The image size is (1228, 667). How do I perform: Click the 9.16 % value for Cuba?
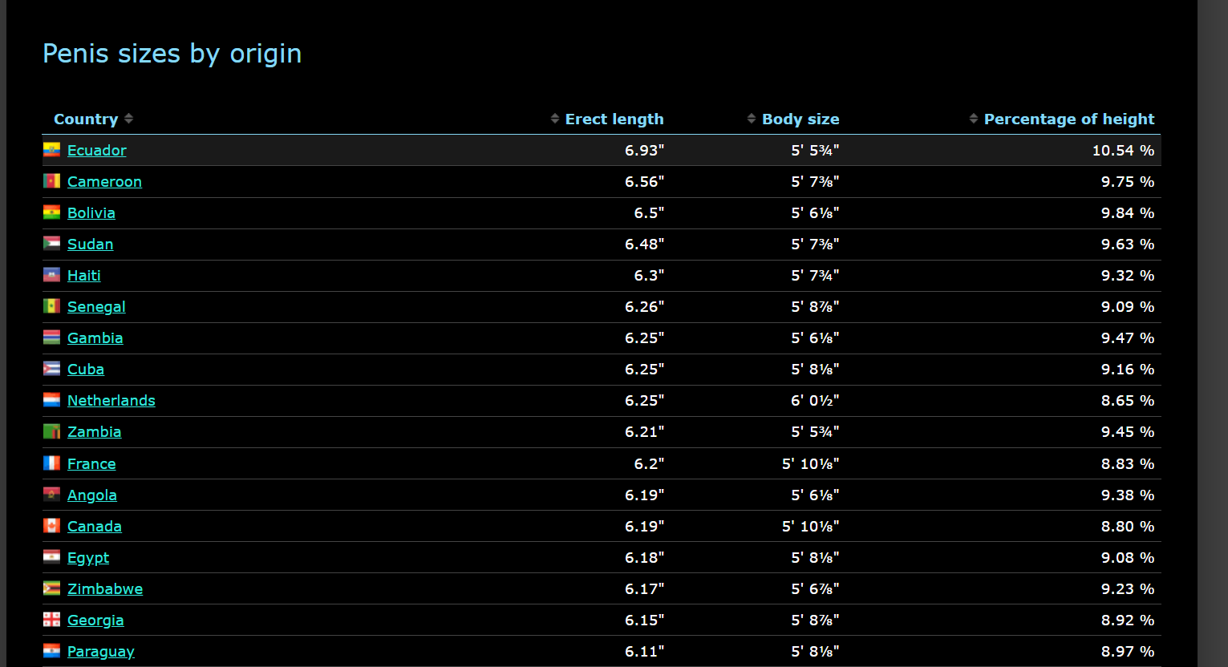click(x=1128, y=369)
